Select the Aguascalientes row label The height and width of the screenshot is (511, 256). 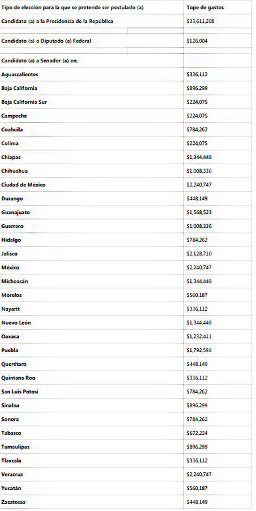[20, 74]
